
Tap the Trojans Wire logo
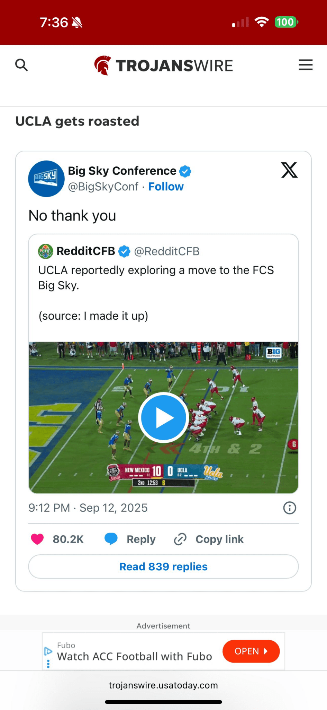[x=163, y=66]
